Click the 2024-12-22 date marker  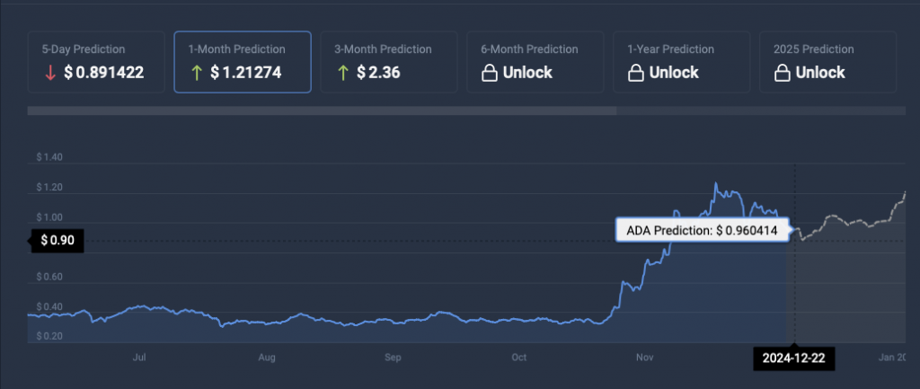[x=794, y=359]
